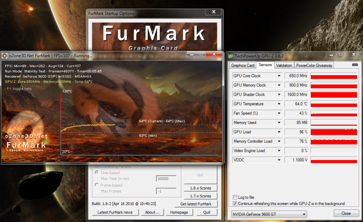Click Quit in FurMark Startup Options

click(207, 212)
